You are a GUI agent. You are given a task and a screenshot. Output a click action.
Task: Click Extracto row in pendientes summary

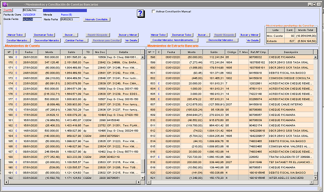(x=292, y=41)
